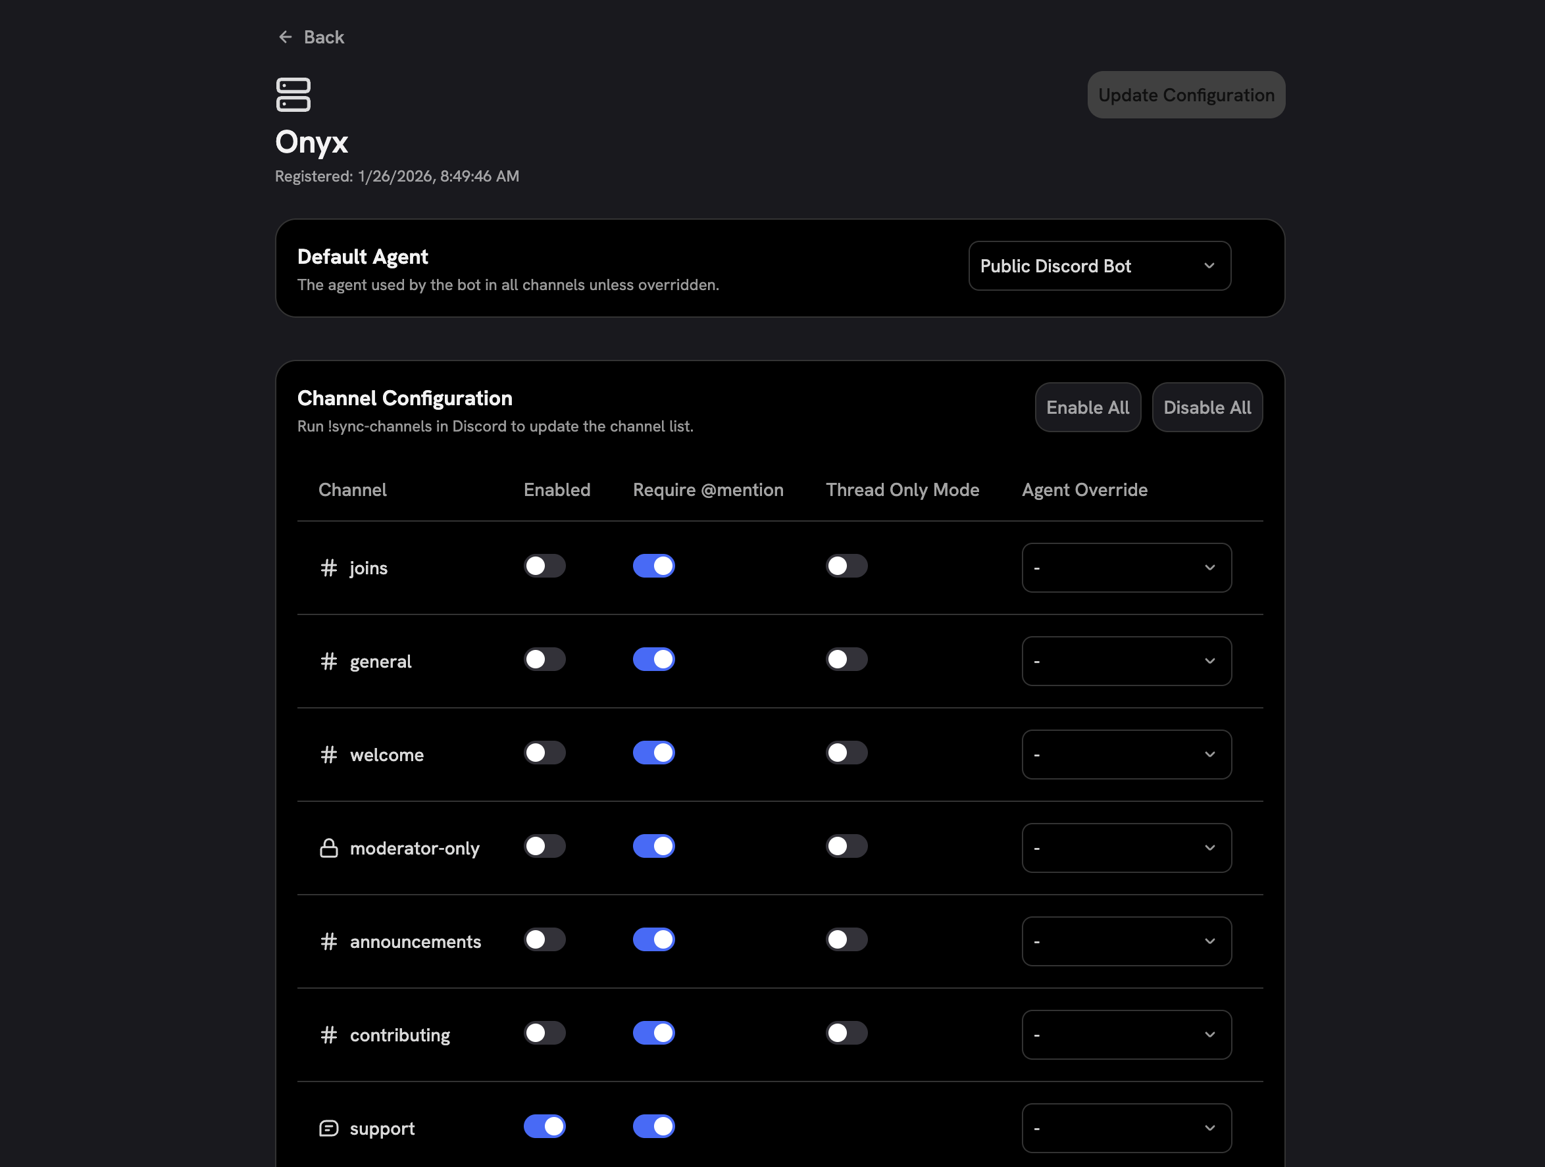Click the hash icon beside general
The height and width of the screenshot is (1167, 1545).
click(x=328, y=661)
